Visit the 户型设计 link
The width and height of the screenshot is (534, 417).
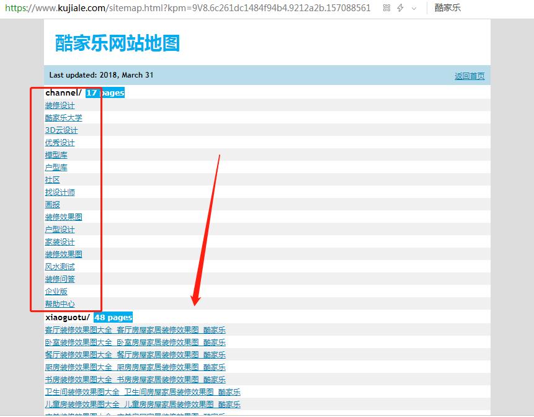point(60,229)
